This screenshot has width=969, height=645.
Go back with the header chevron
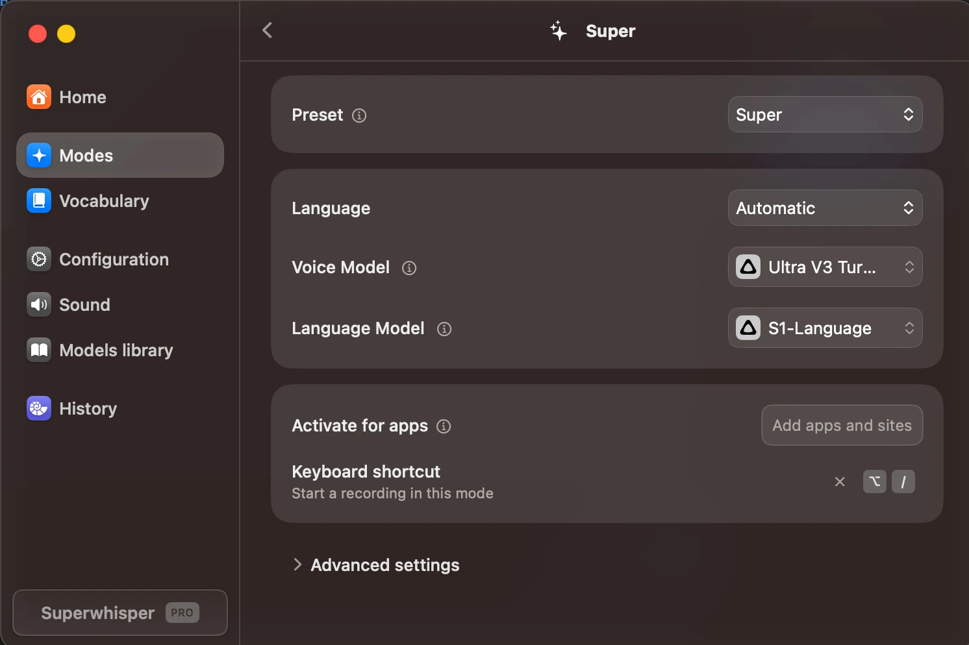coord(267,30)
